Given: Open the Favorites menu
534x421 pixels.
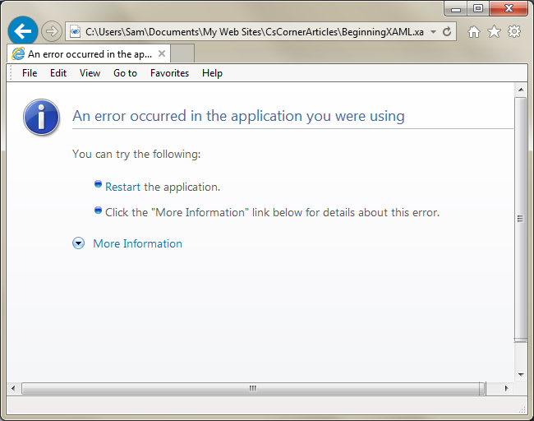Looking at the screenshot, I should pos(169,73).
